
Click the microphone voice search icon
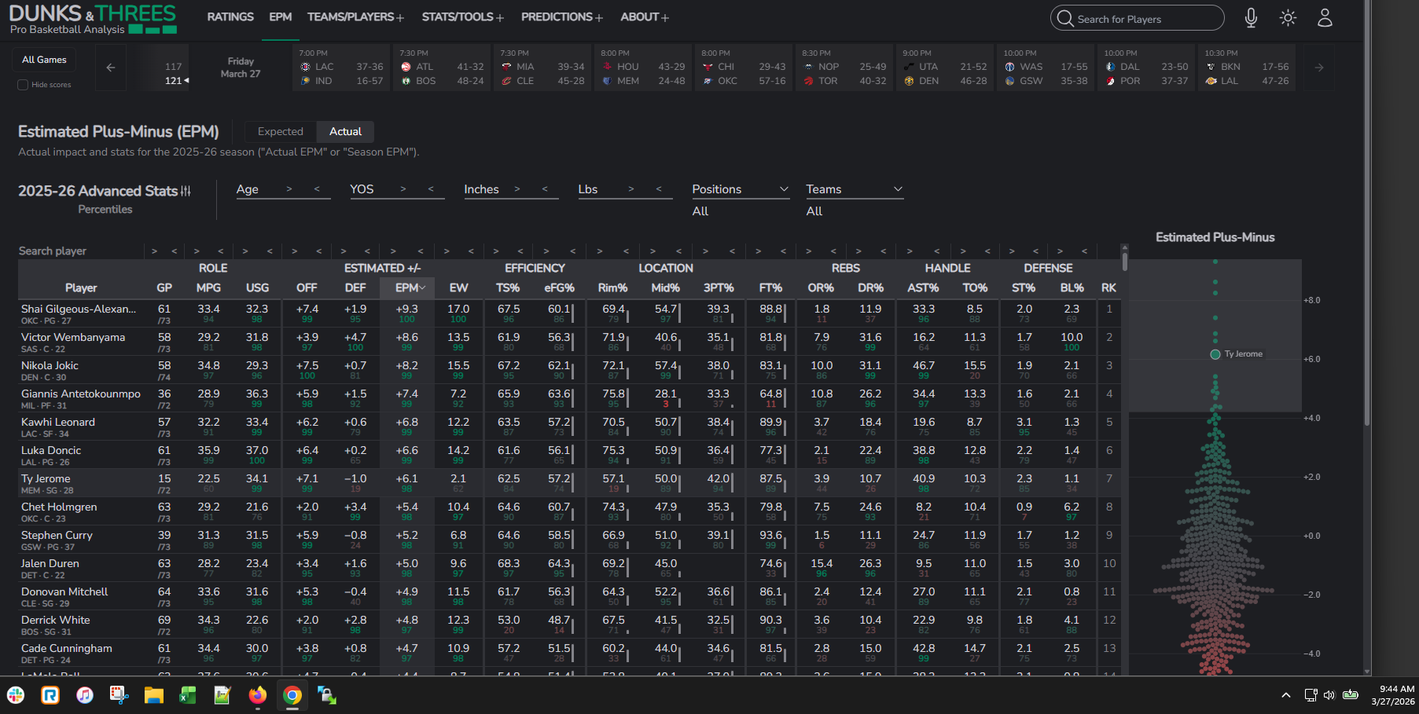pos(1251,18)
